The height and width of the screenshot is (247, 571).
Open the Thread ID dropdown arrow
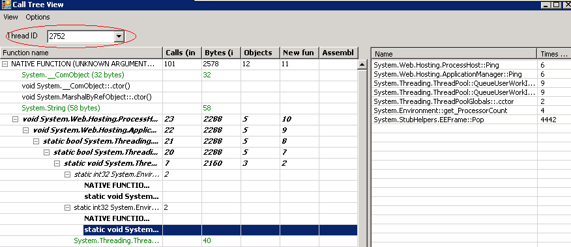[x=119, y=36]
